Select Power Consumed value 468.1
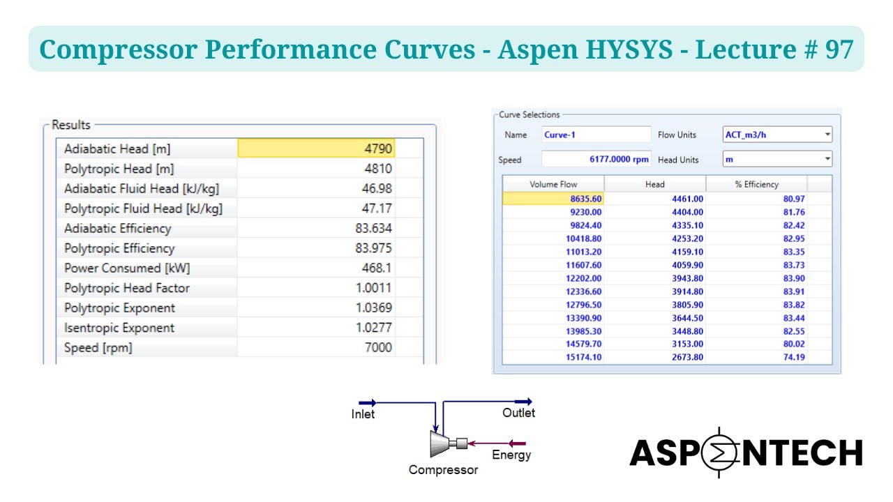This screenshot has height=502, width=893. (x=316, y=268)
